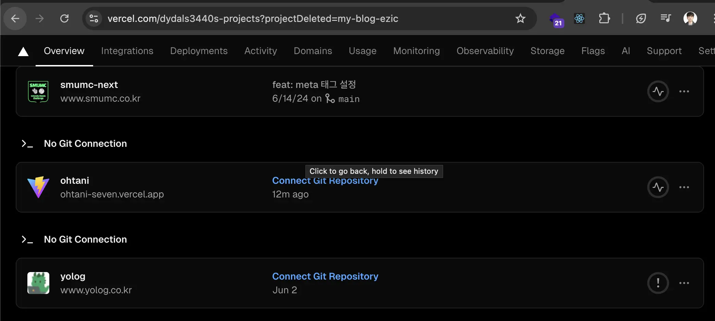
Task: Switch to the Deployments tab
Action: click(x=199, y=51)
